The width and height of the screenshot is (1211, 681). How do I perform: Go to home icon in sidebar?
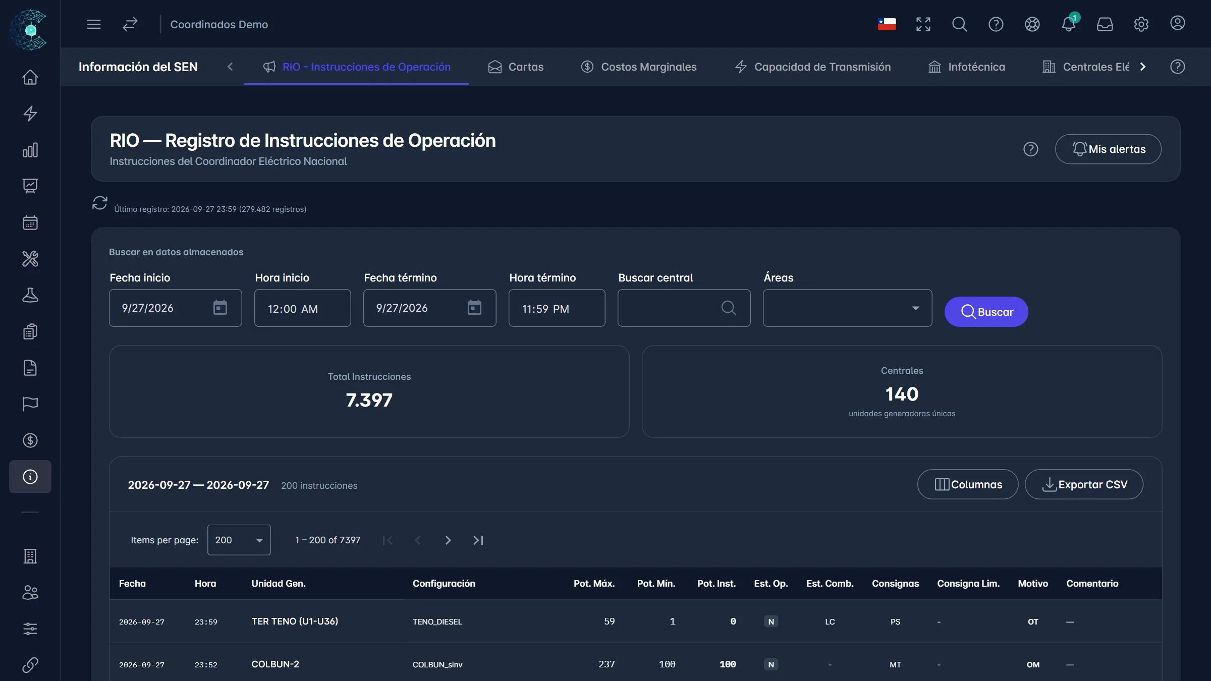coord(30,77)
